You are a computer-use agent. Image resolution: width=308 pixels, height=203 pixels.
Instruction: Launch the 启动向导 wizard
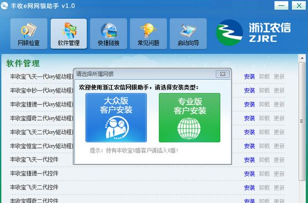point(188,34)
